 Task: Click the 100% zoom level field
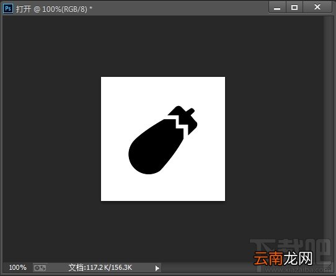click(18, 267)
